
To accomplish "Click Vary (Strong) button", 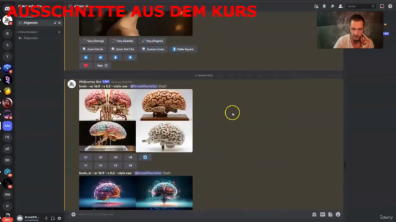I will coord(93,41).
